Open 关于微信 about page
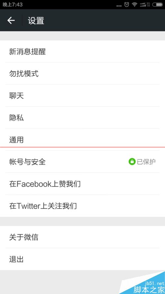The height and width of the screenshot is (294, 165). (82, 237)
